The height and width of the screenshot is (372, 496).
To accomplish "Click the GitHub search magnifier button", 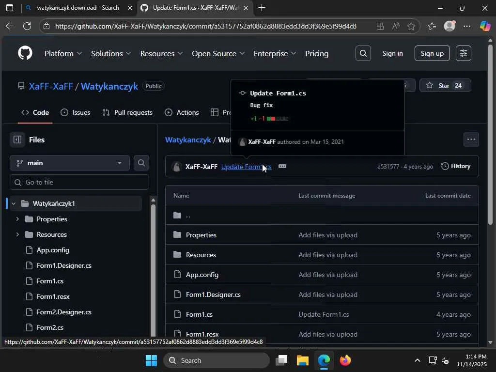I will point(363,53).
